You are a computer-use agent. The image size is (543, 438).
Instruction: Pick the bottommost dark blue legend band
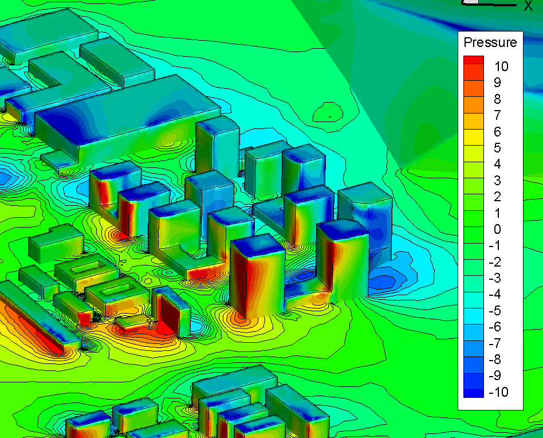click(473, 394)
